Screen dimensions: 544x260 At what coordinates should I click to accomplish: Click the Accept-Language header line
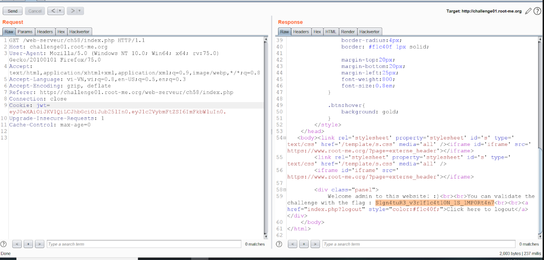click(x=98, y=79)
